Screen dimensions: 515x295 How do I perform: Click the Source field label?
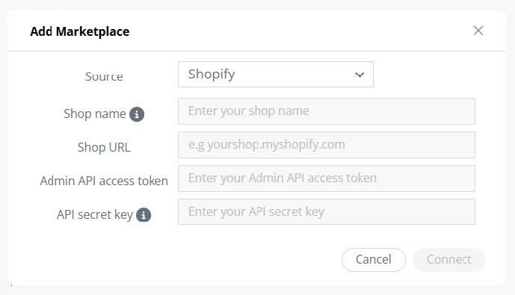pos(104,76)
